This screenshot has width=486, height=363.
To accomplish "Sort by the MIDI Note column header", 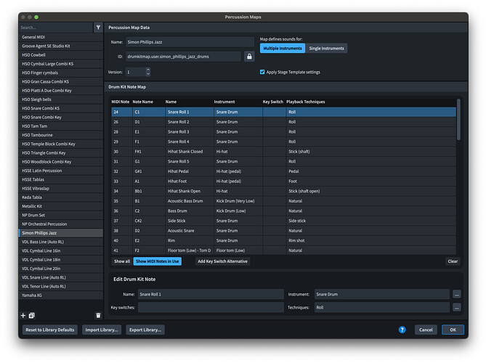I will pos(121,102).
